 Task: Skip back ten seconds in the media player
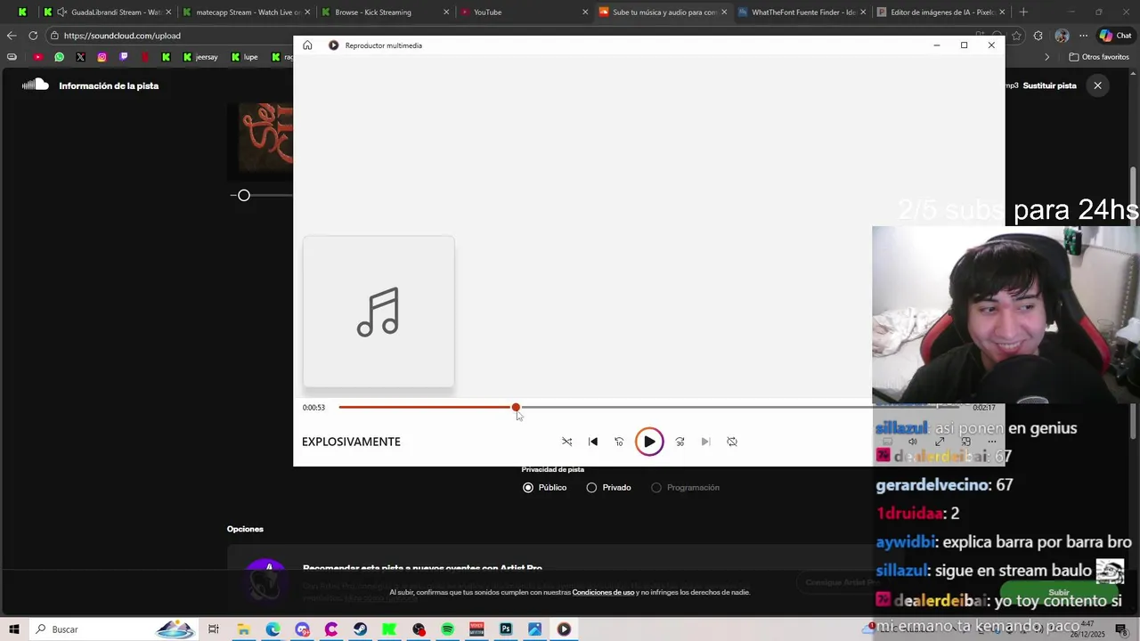[619, 442]
